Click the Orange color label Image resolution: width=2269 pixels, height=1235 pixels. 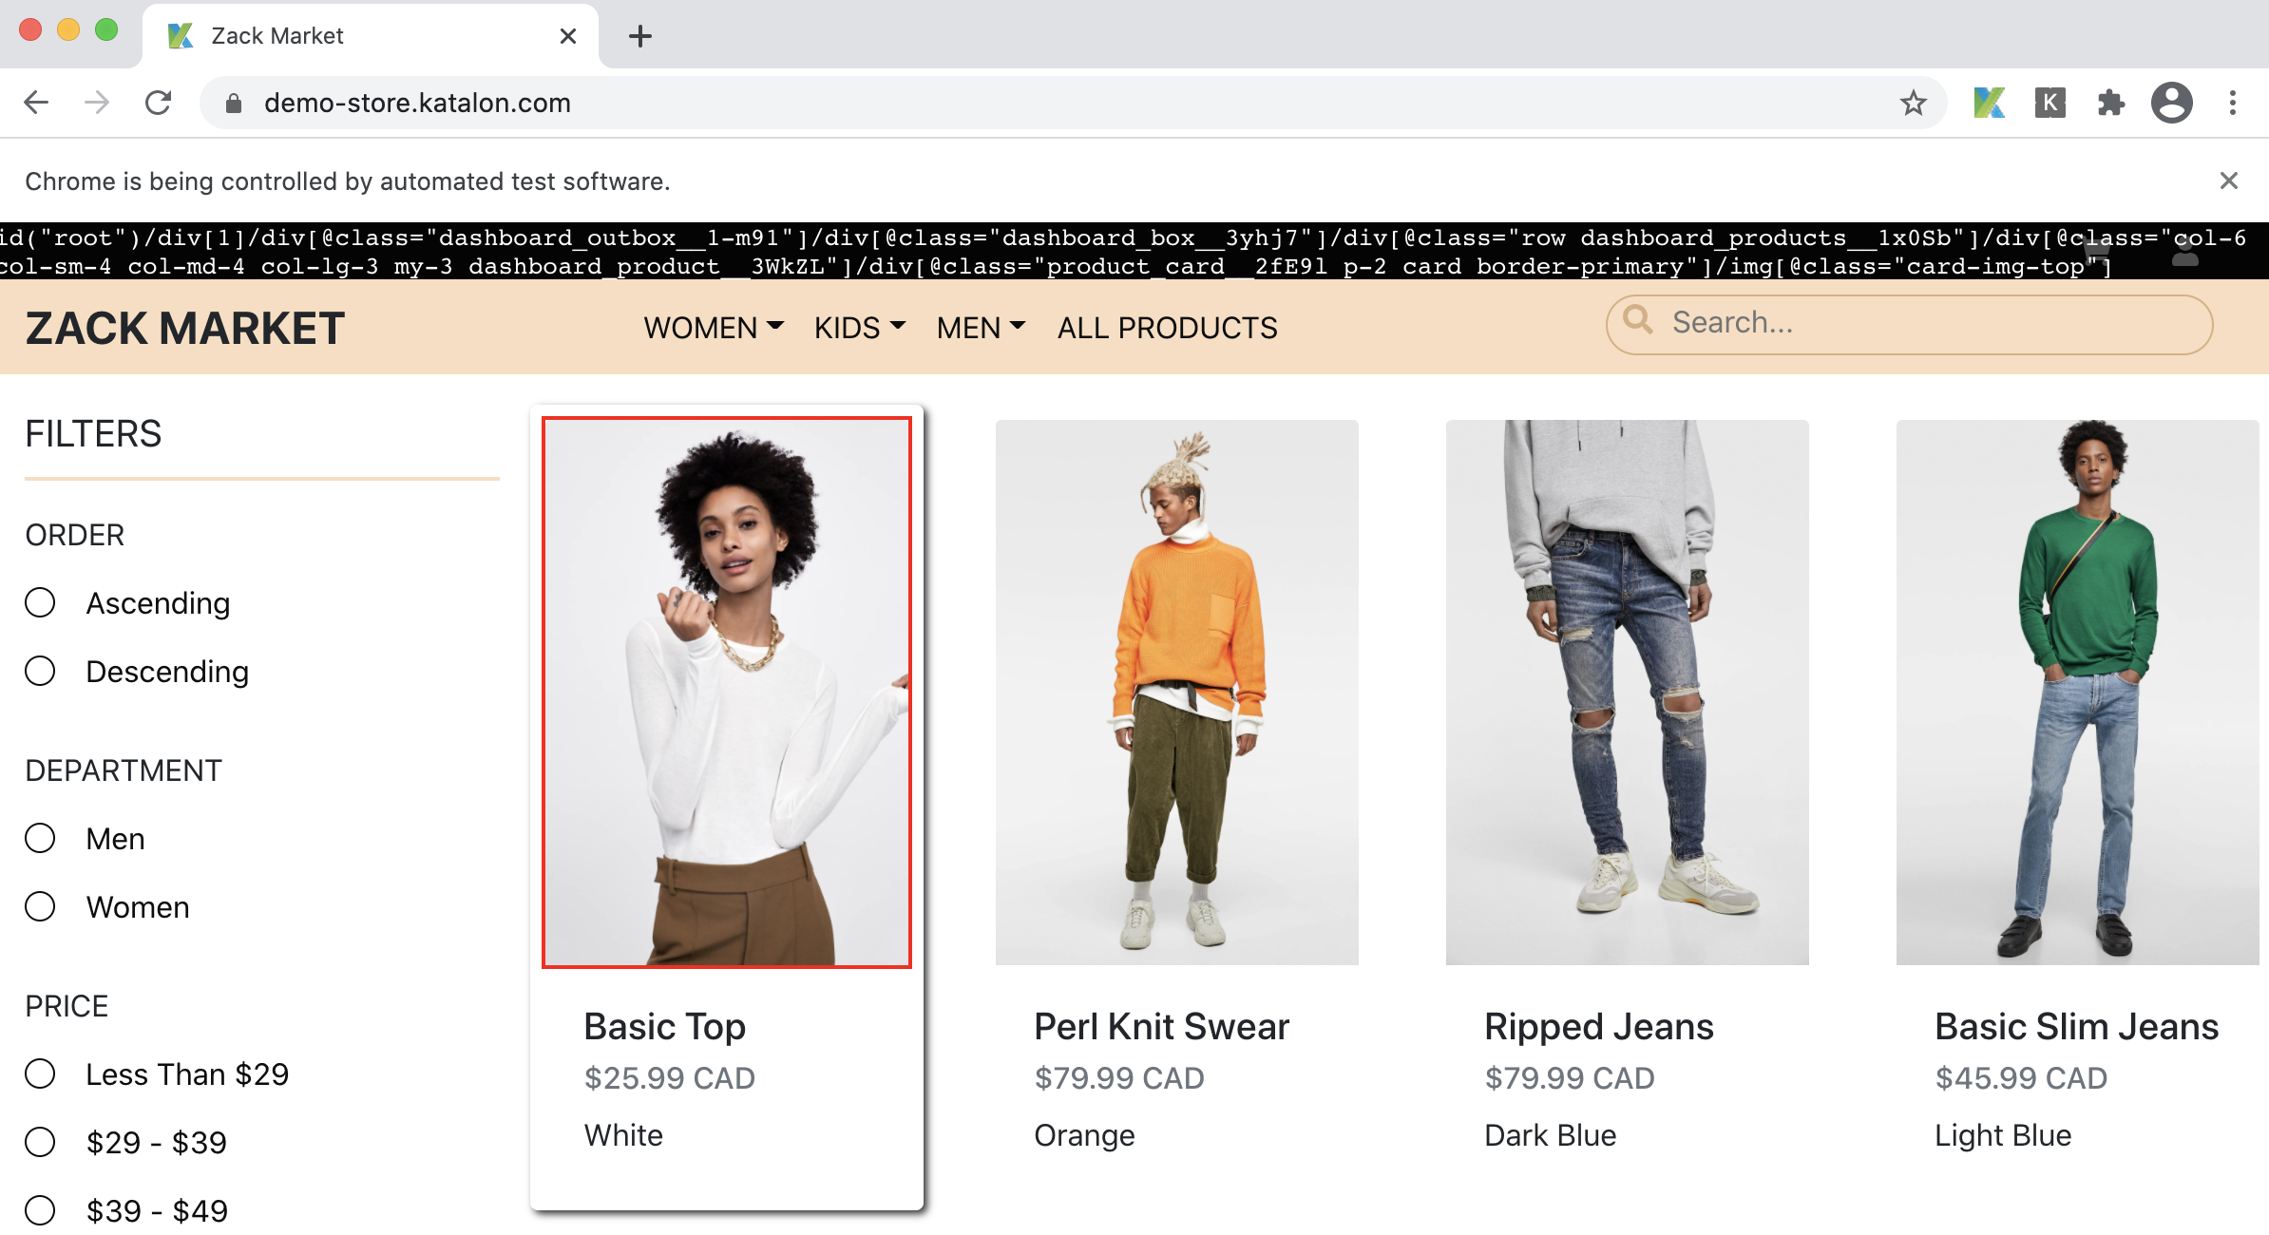(x=1084, y=1135)
